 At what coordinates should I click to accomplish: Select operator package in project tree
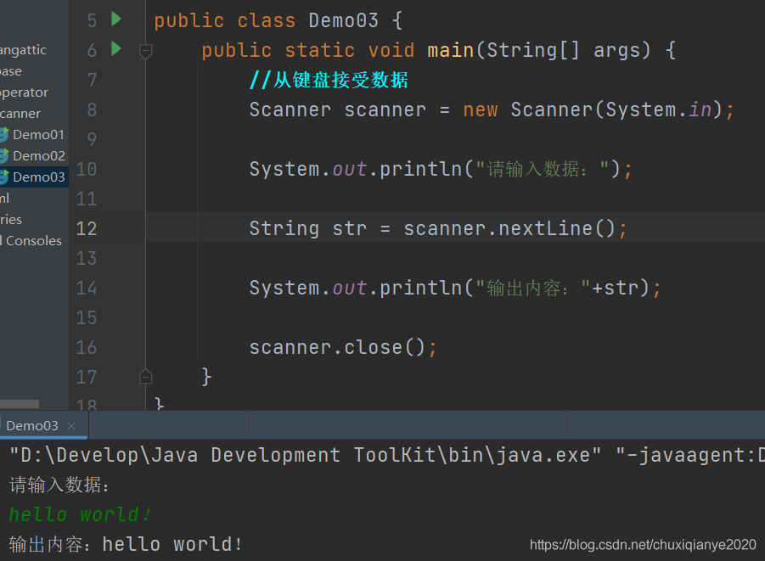click(x=24, y=93)
